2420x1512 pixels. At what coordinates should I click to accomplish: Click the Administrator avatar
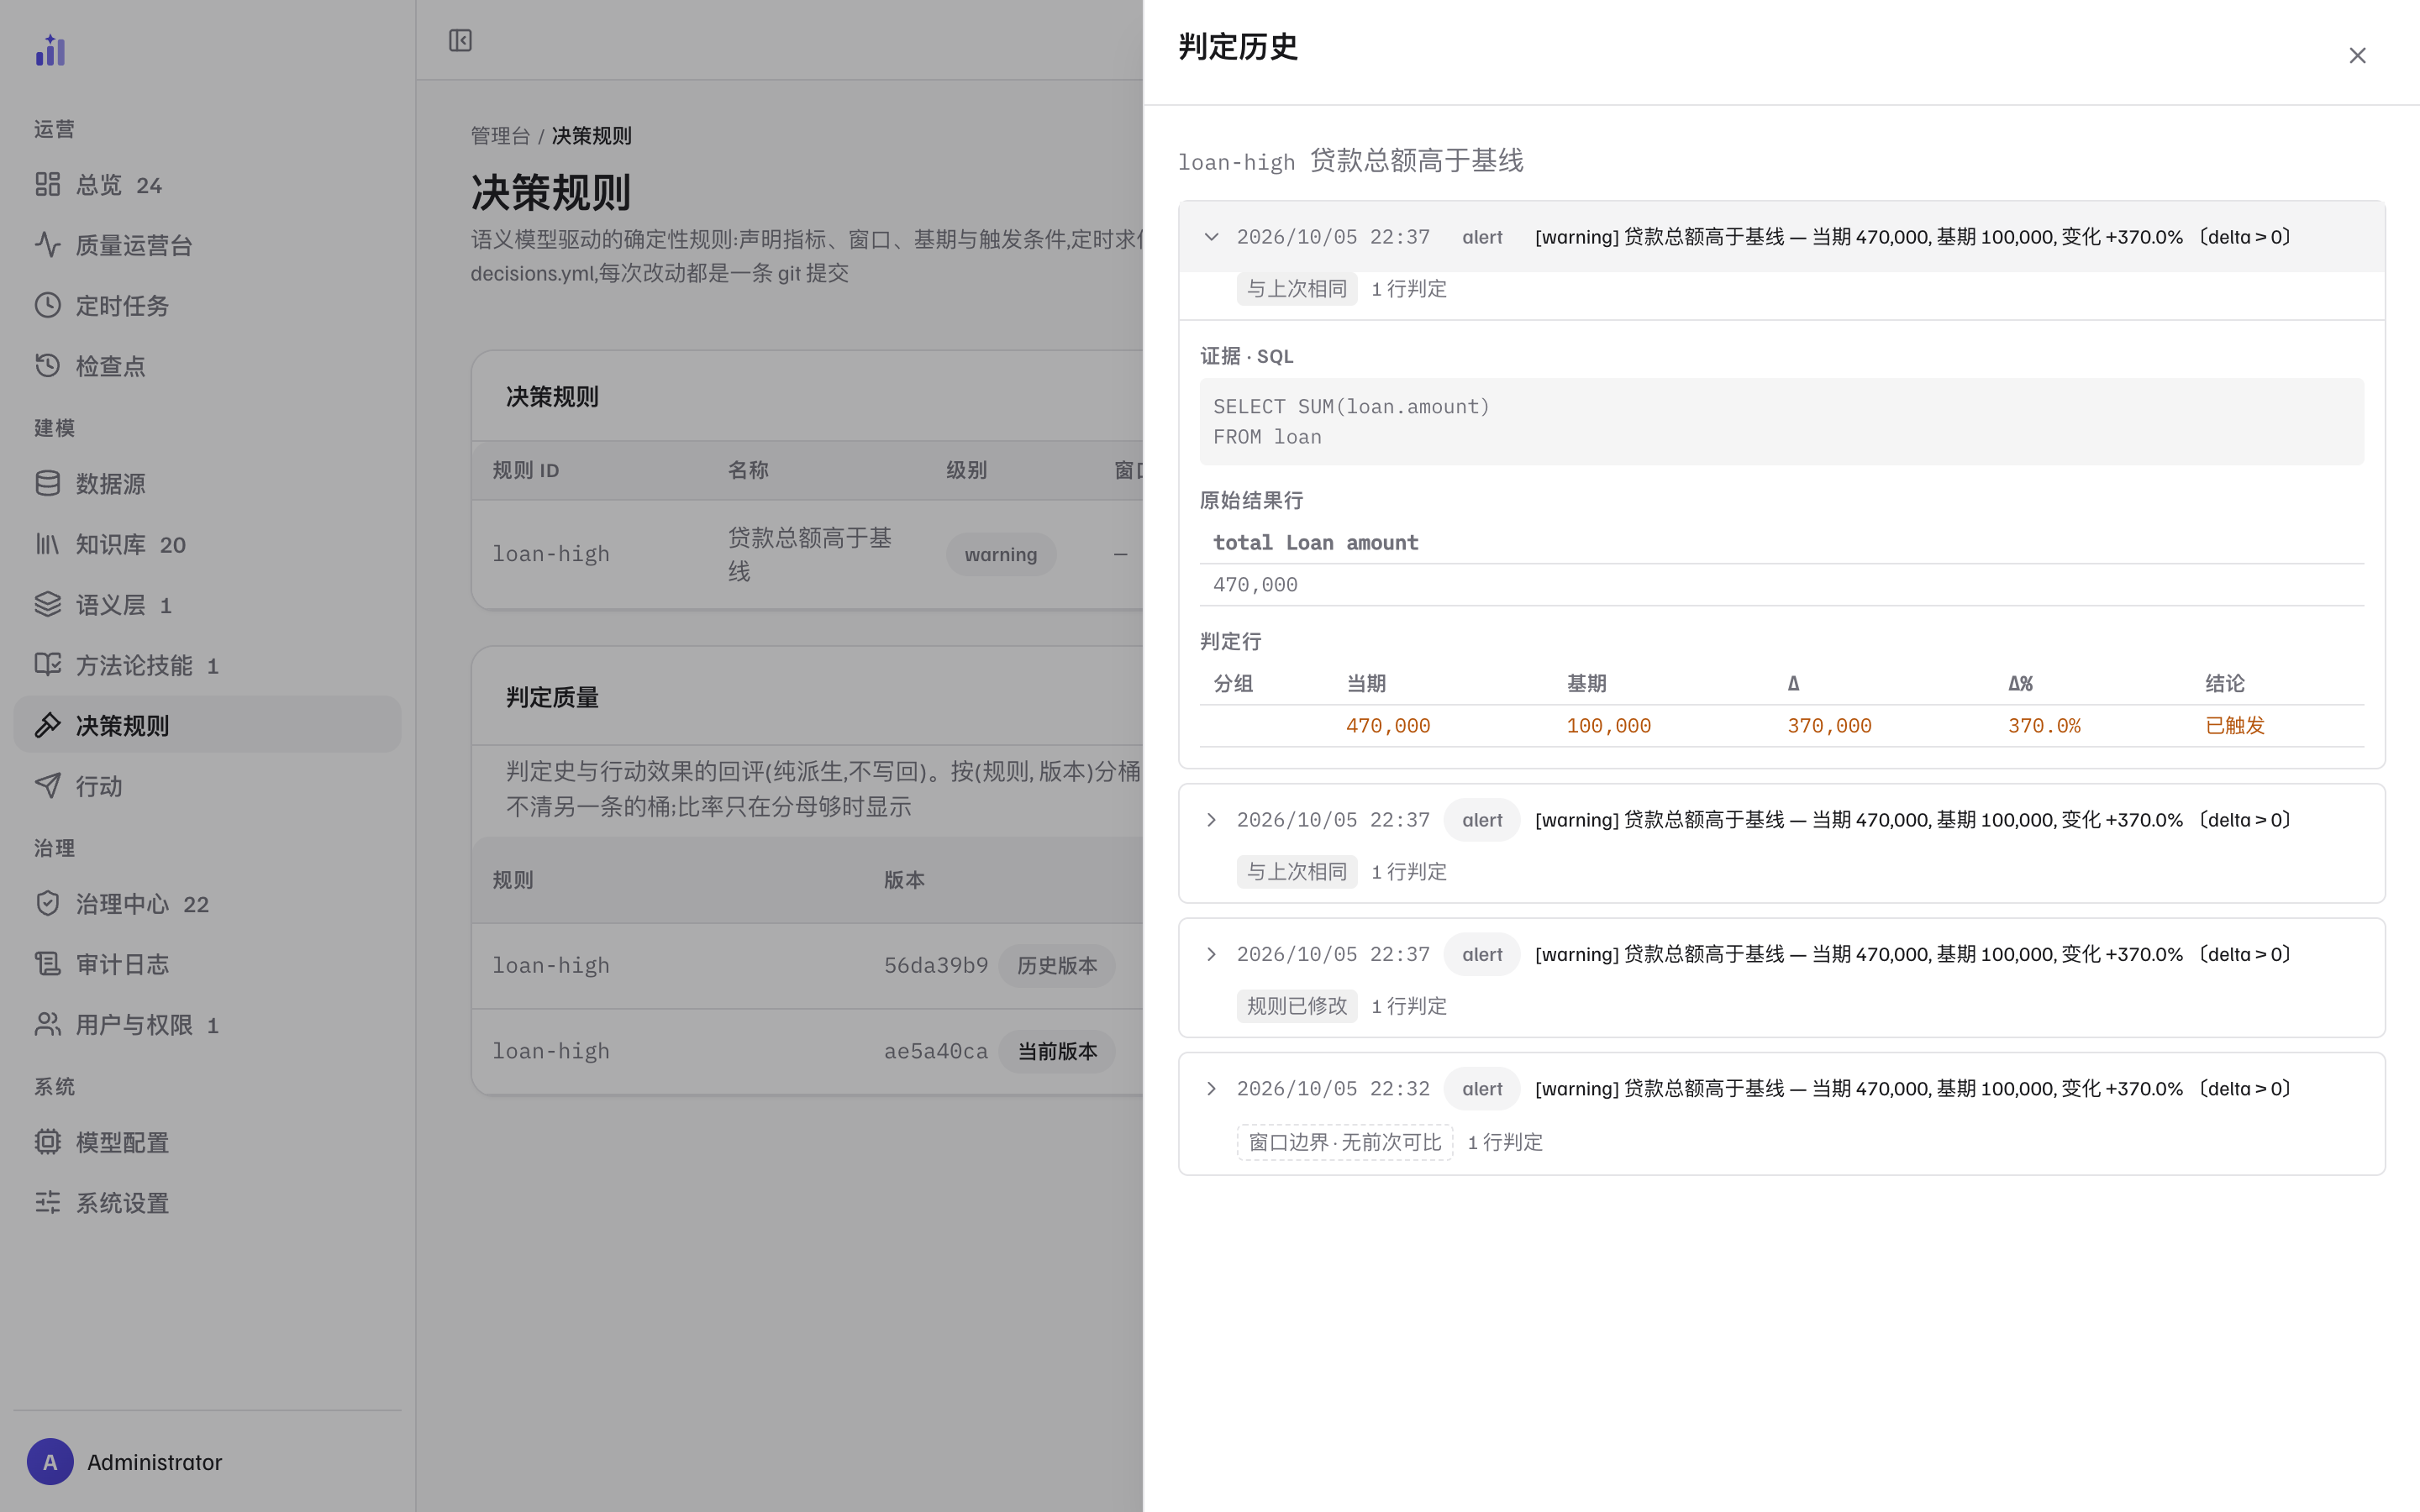coord(50,1462)
